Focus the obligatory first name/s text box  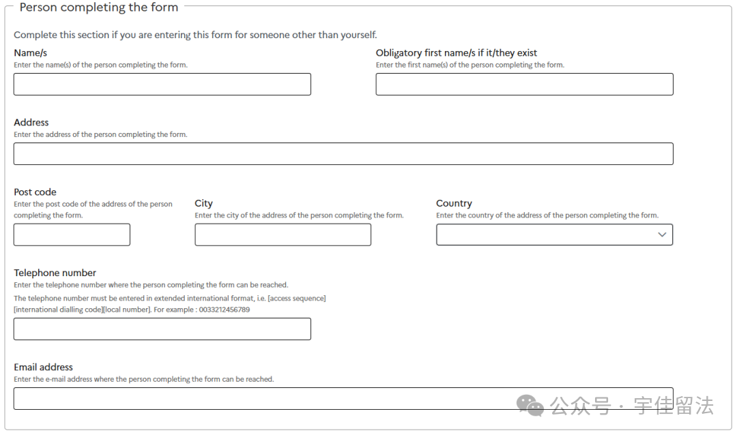tap(524, 85)
